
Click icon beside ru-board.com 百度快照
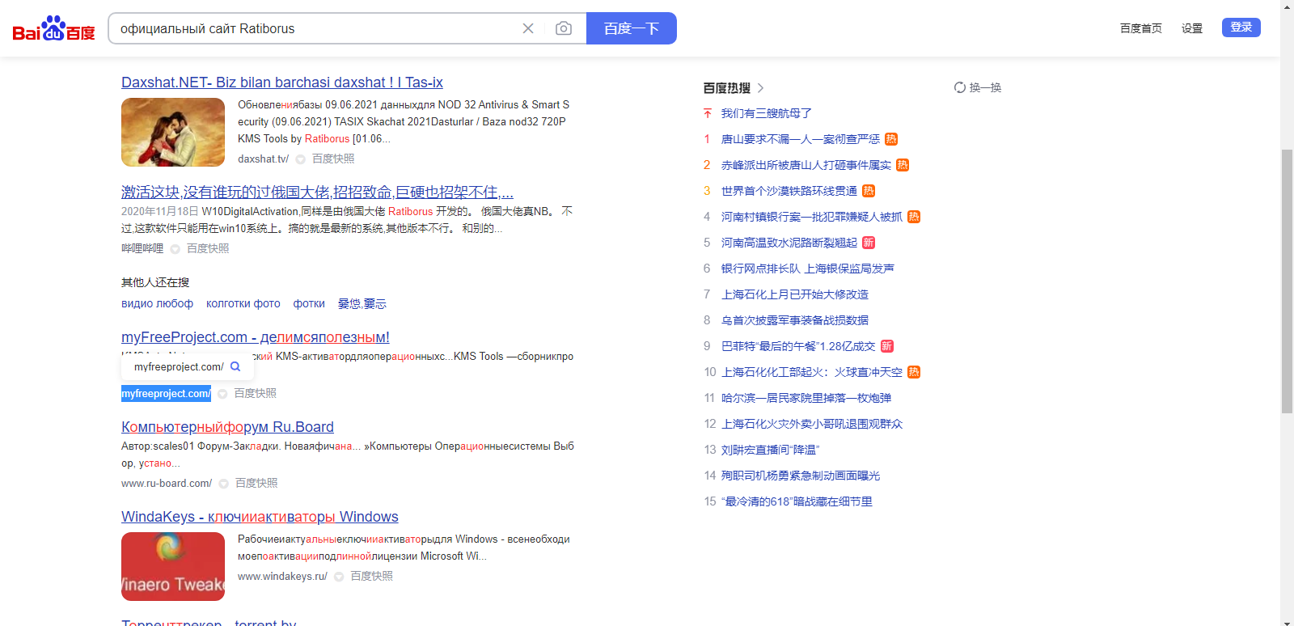tap(224, 484)
